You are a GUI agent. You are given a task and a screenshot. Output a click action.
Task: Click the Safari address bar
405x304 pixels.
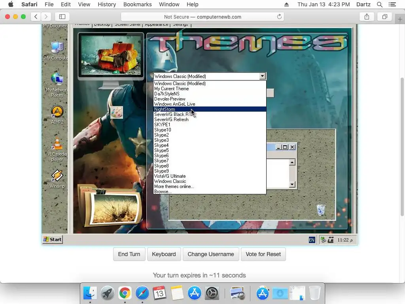tap(202, 17)
